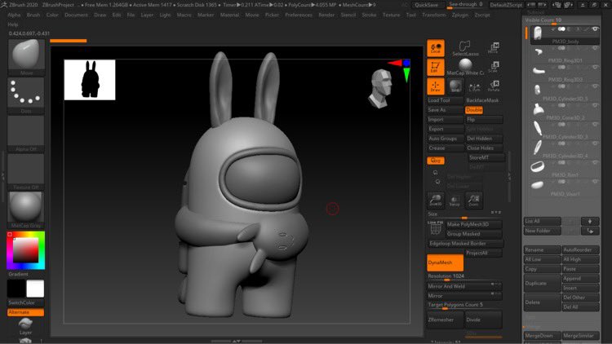Click the Load Tool button
This screenshot has height=344, width=612.
[x=445, y=100]
